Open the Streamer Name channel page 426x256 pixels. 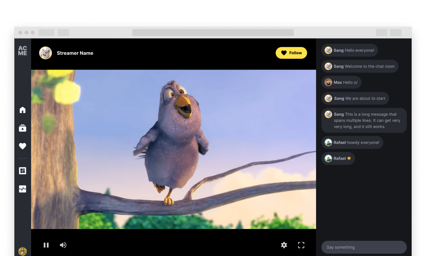tap(75, 53)
